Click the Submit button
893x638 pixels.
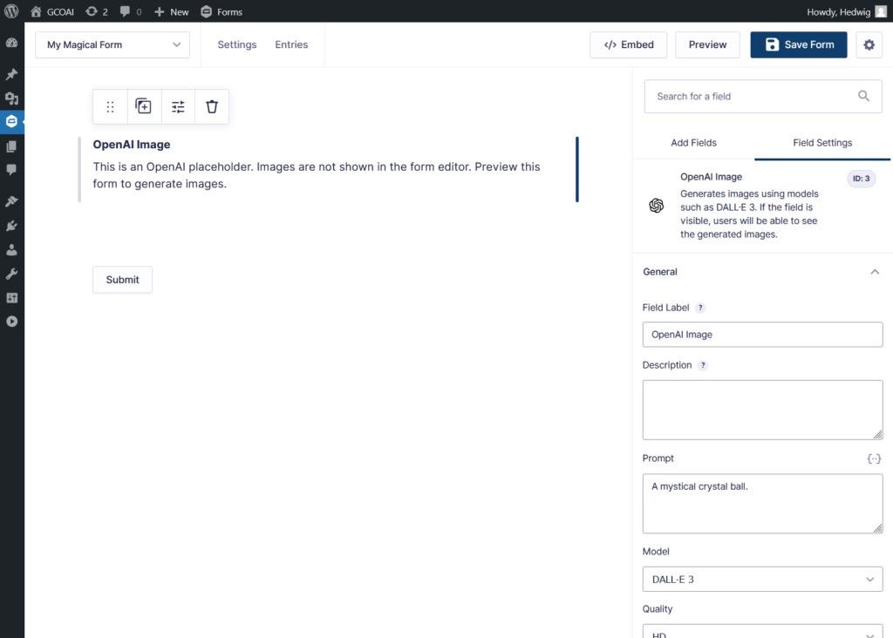[x=122, y=280]
